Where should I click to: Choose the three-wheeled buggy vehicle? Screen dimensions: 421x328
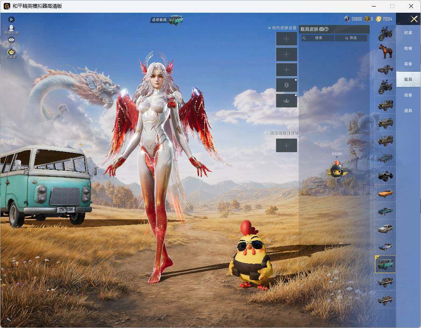point(385,69)
